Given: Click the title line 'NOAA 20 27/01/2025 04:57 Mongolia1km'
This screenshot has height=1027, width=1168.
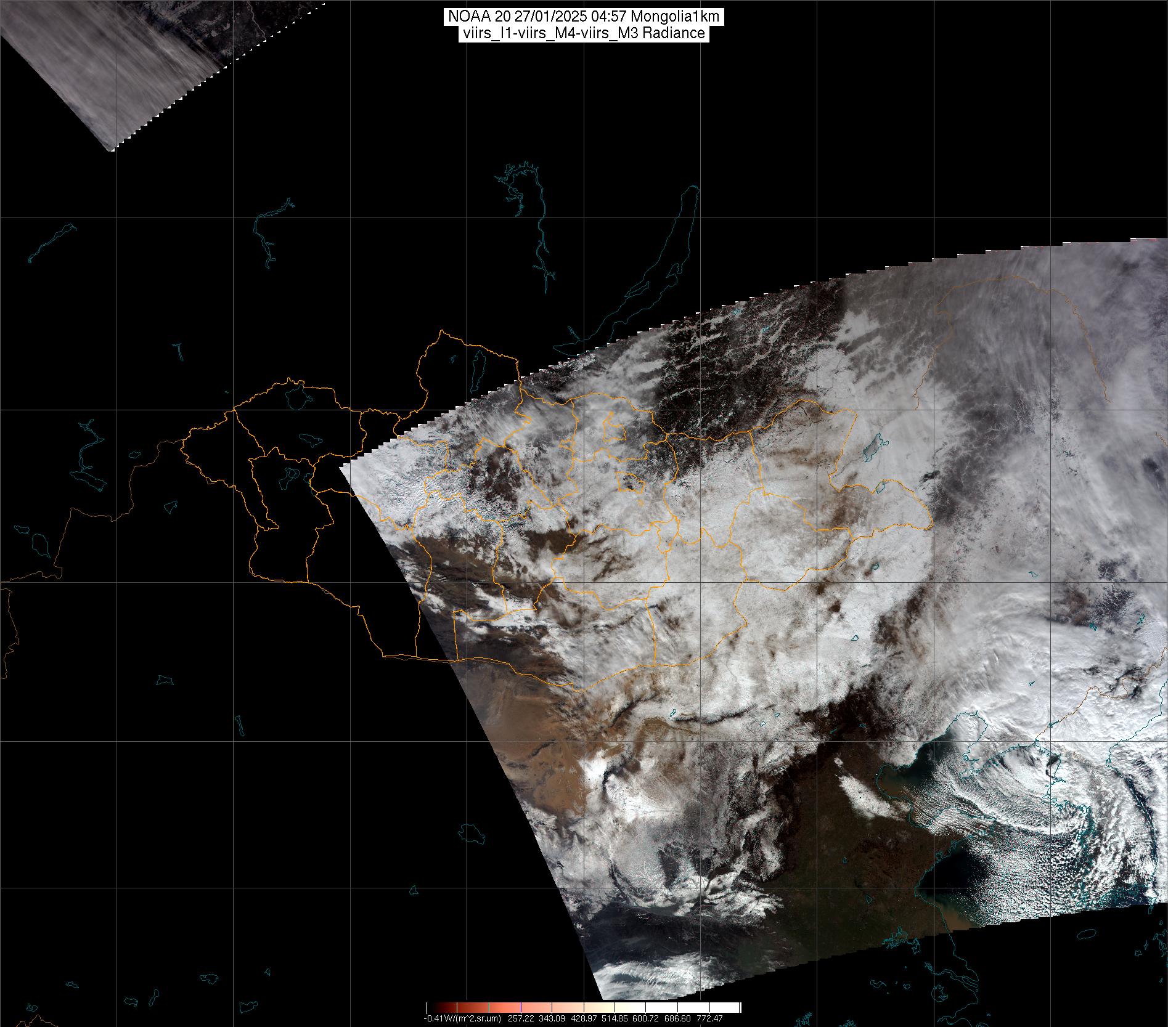Looking at the screenshot, I should pos(583,18).
